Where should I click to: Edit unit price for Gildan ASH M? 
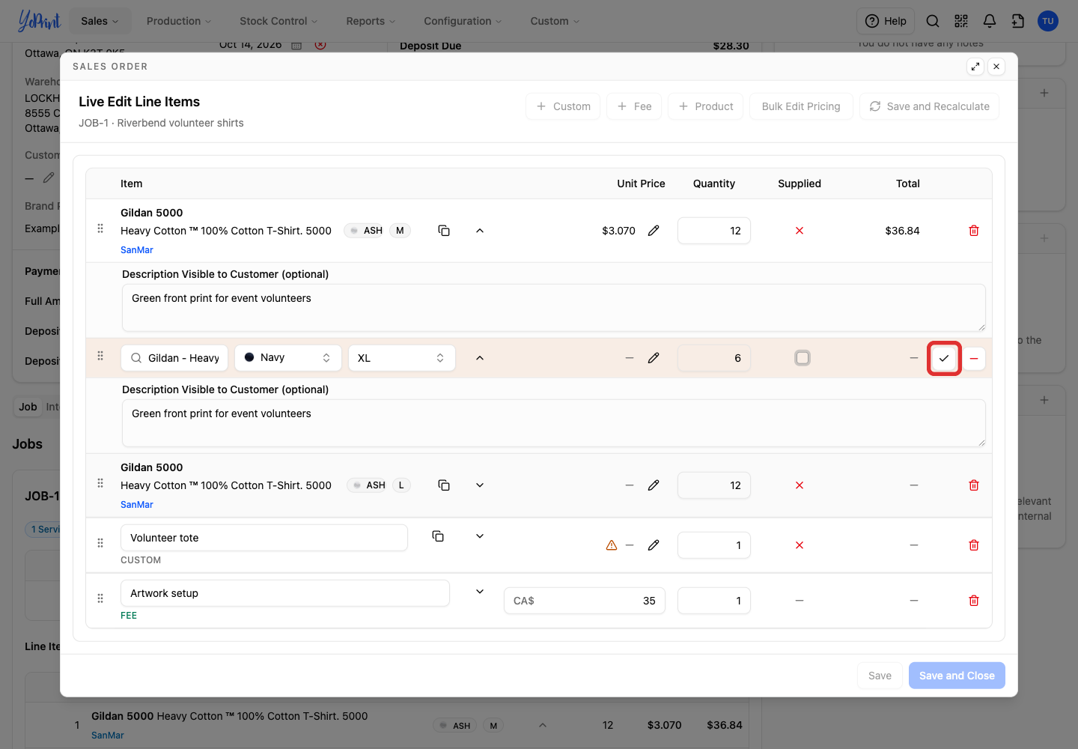(654, 231)
